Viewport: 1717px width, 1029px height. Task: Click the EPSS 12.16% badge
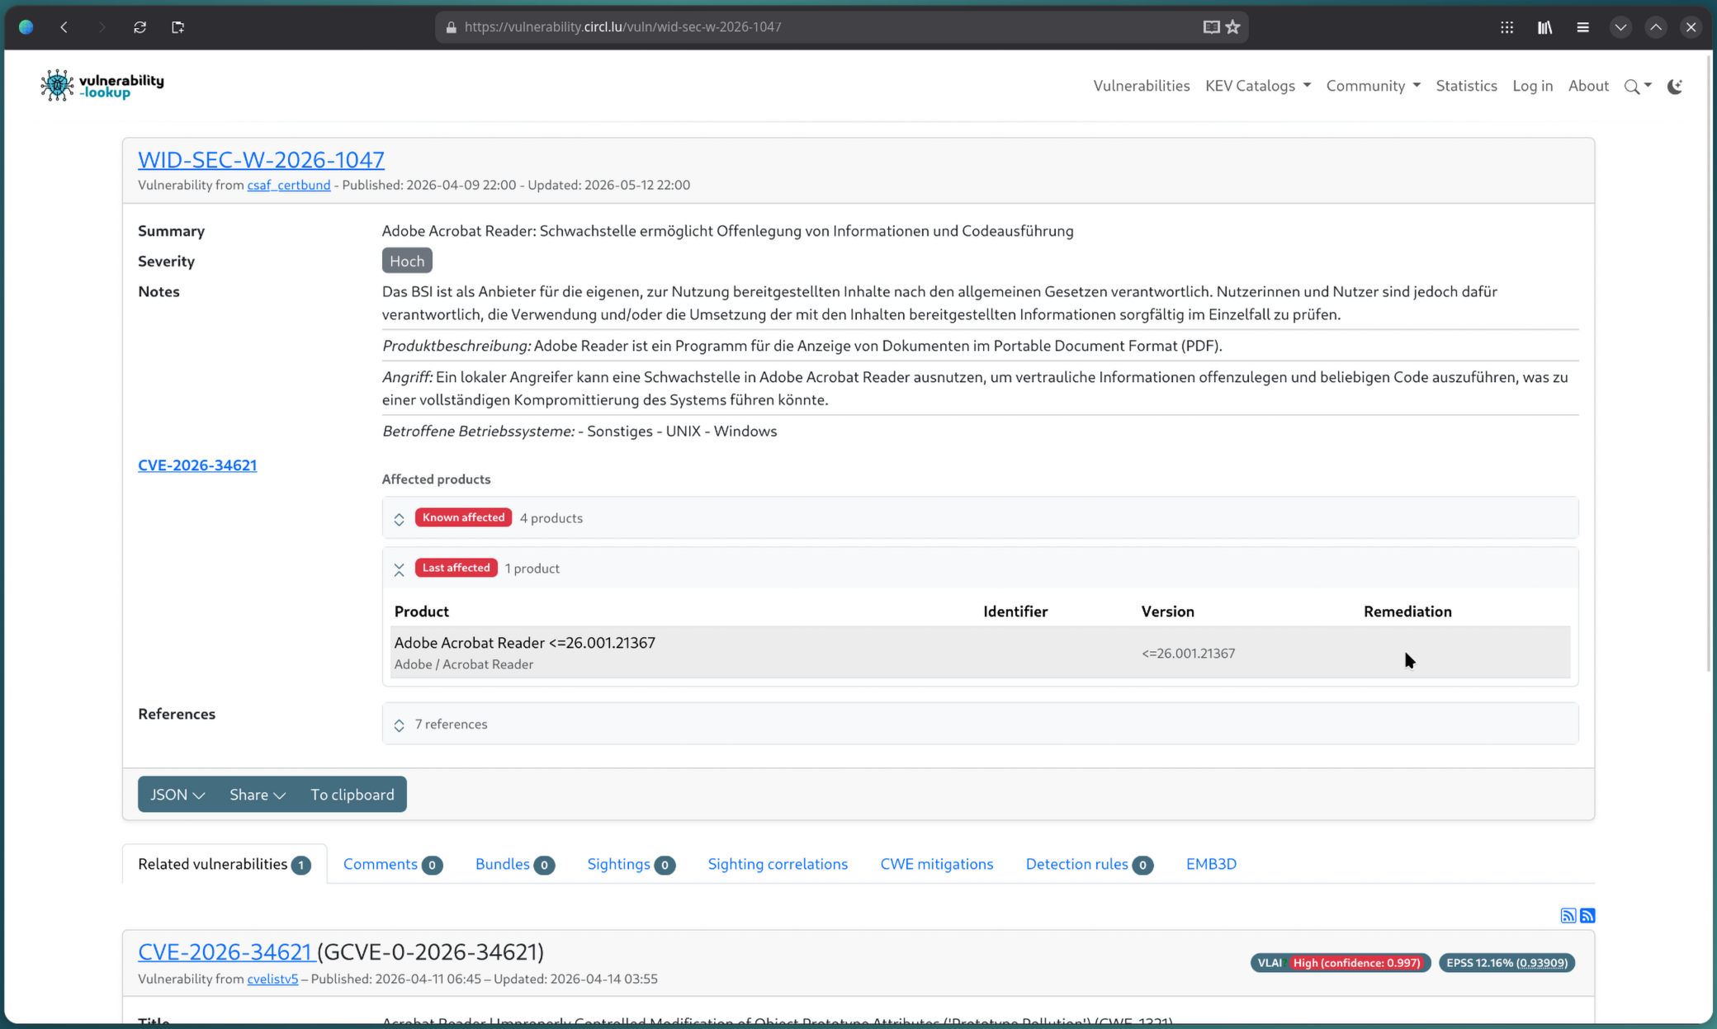pyautogui.click(x=1507, y=963)
